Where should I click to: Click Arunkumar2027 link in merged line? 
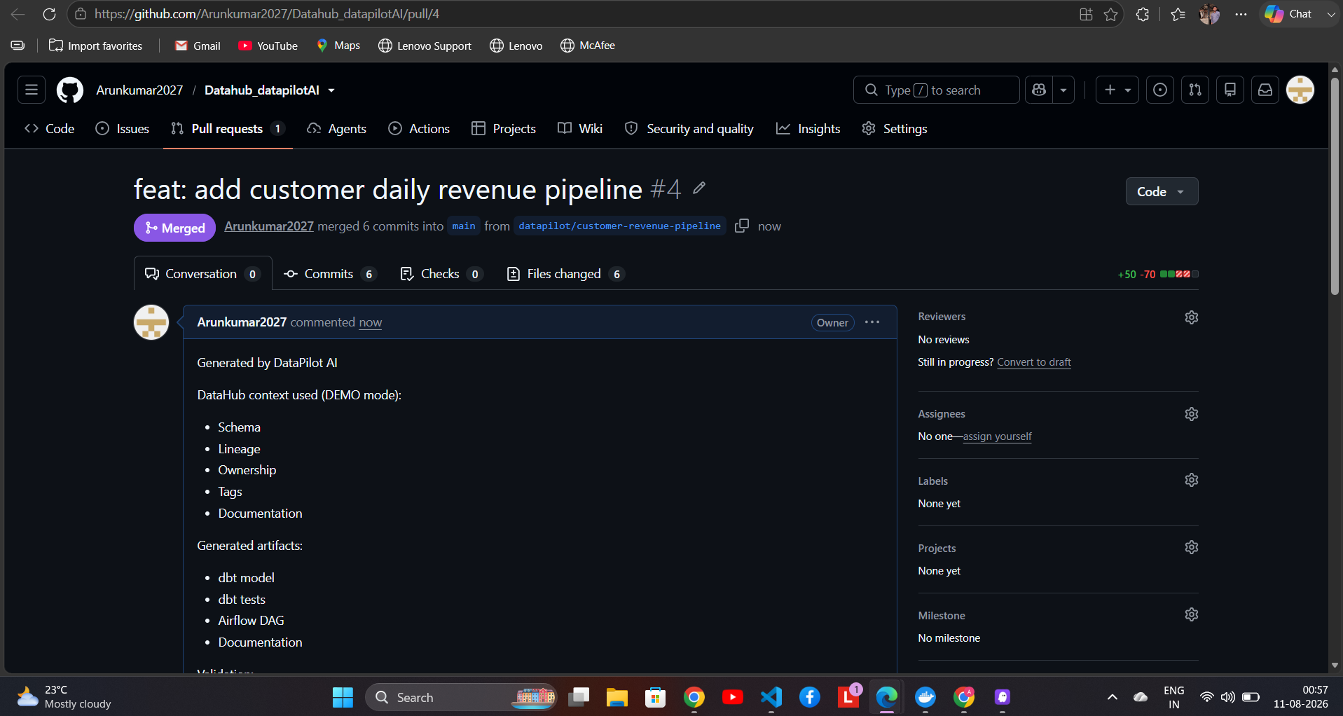pos(269,226)
